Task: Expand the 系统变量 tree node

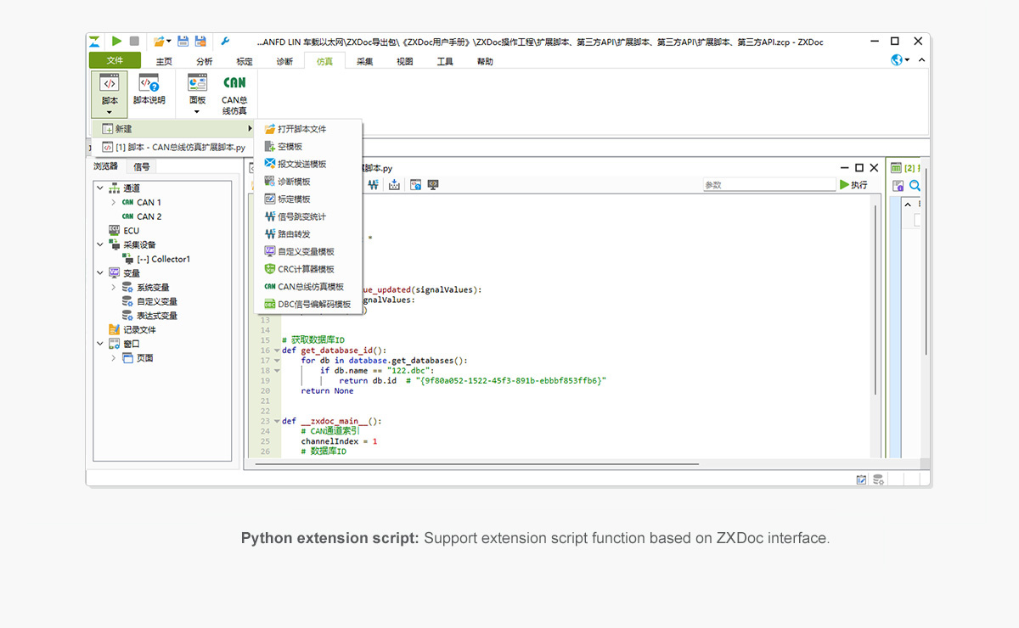Action: pyautogui.click(x=114, y=288)
